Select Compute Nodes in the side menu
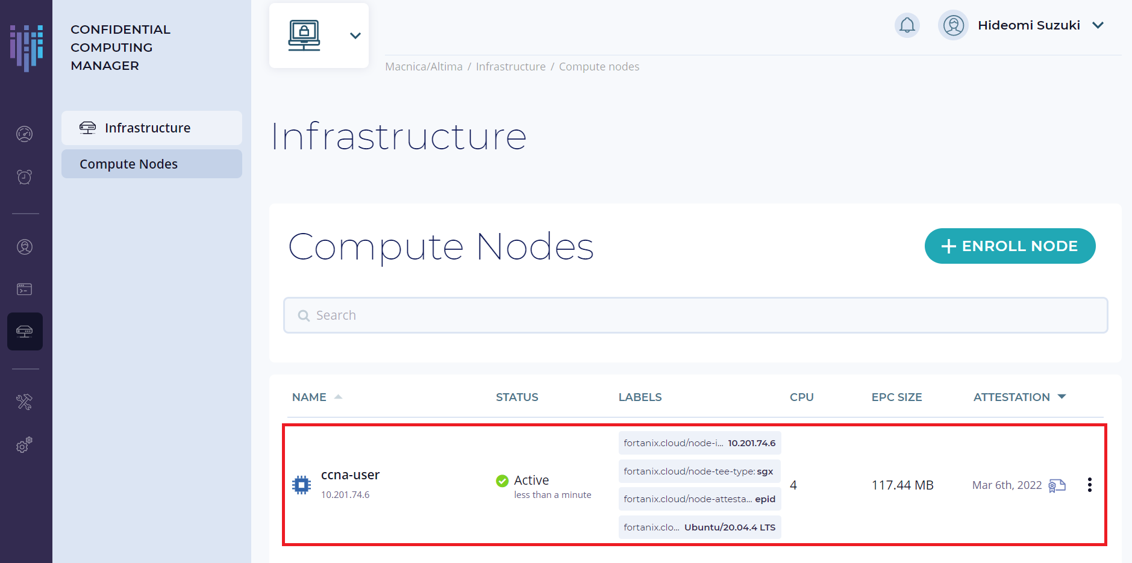This screenshot has width=1132, height=563. click(152, 164)
